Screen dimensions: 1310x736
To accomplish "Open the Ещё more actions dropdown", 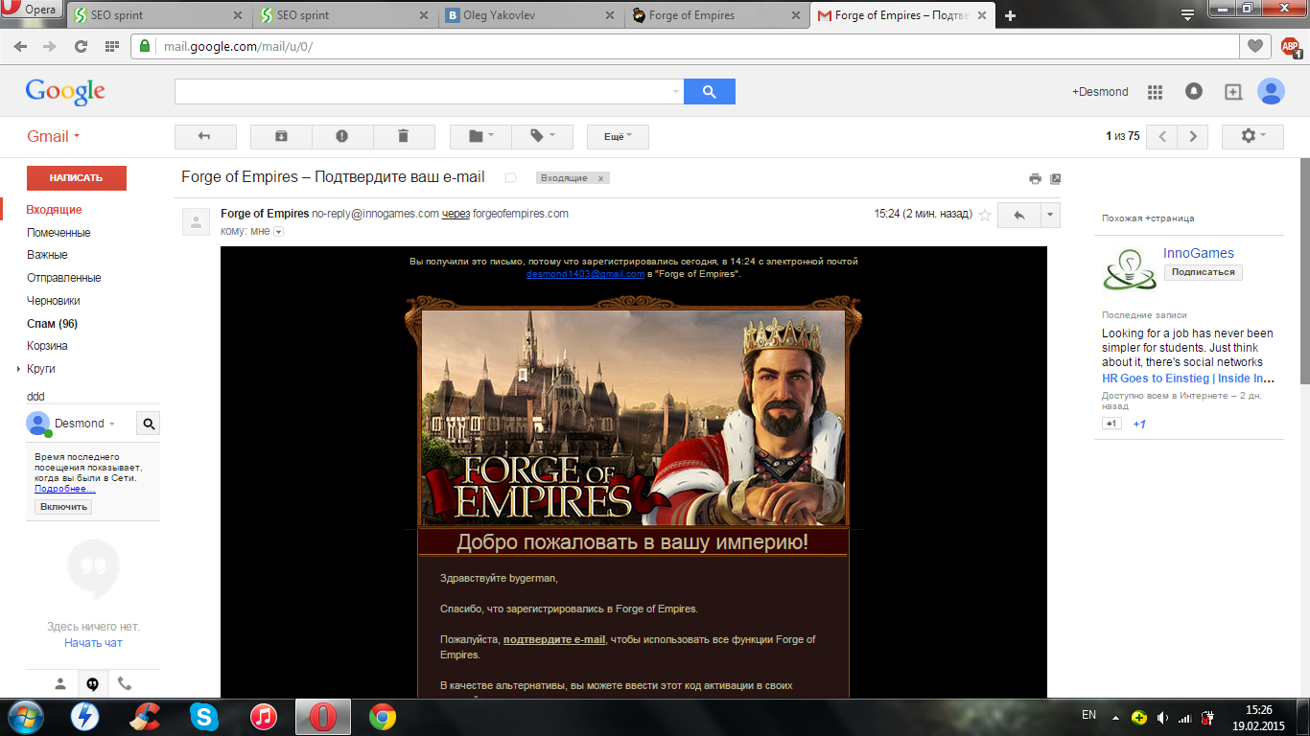I will [618, 137].
